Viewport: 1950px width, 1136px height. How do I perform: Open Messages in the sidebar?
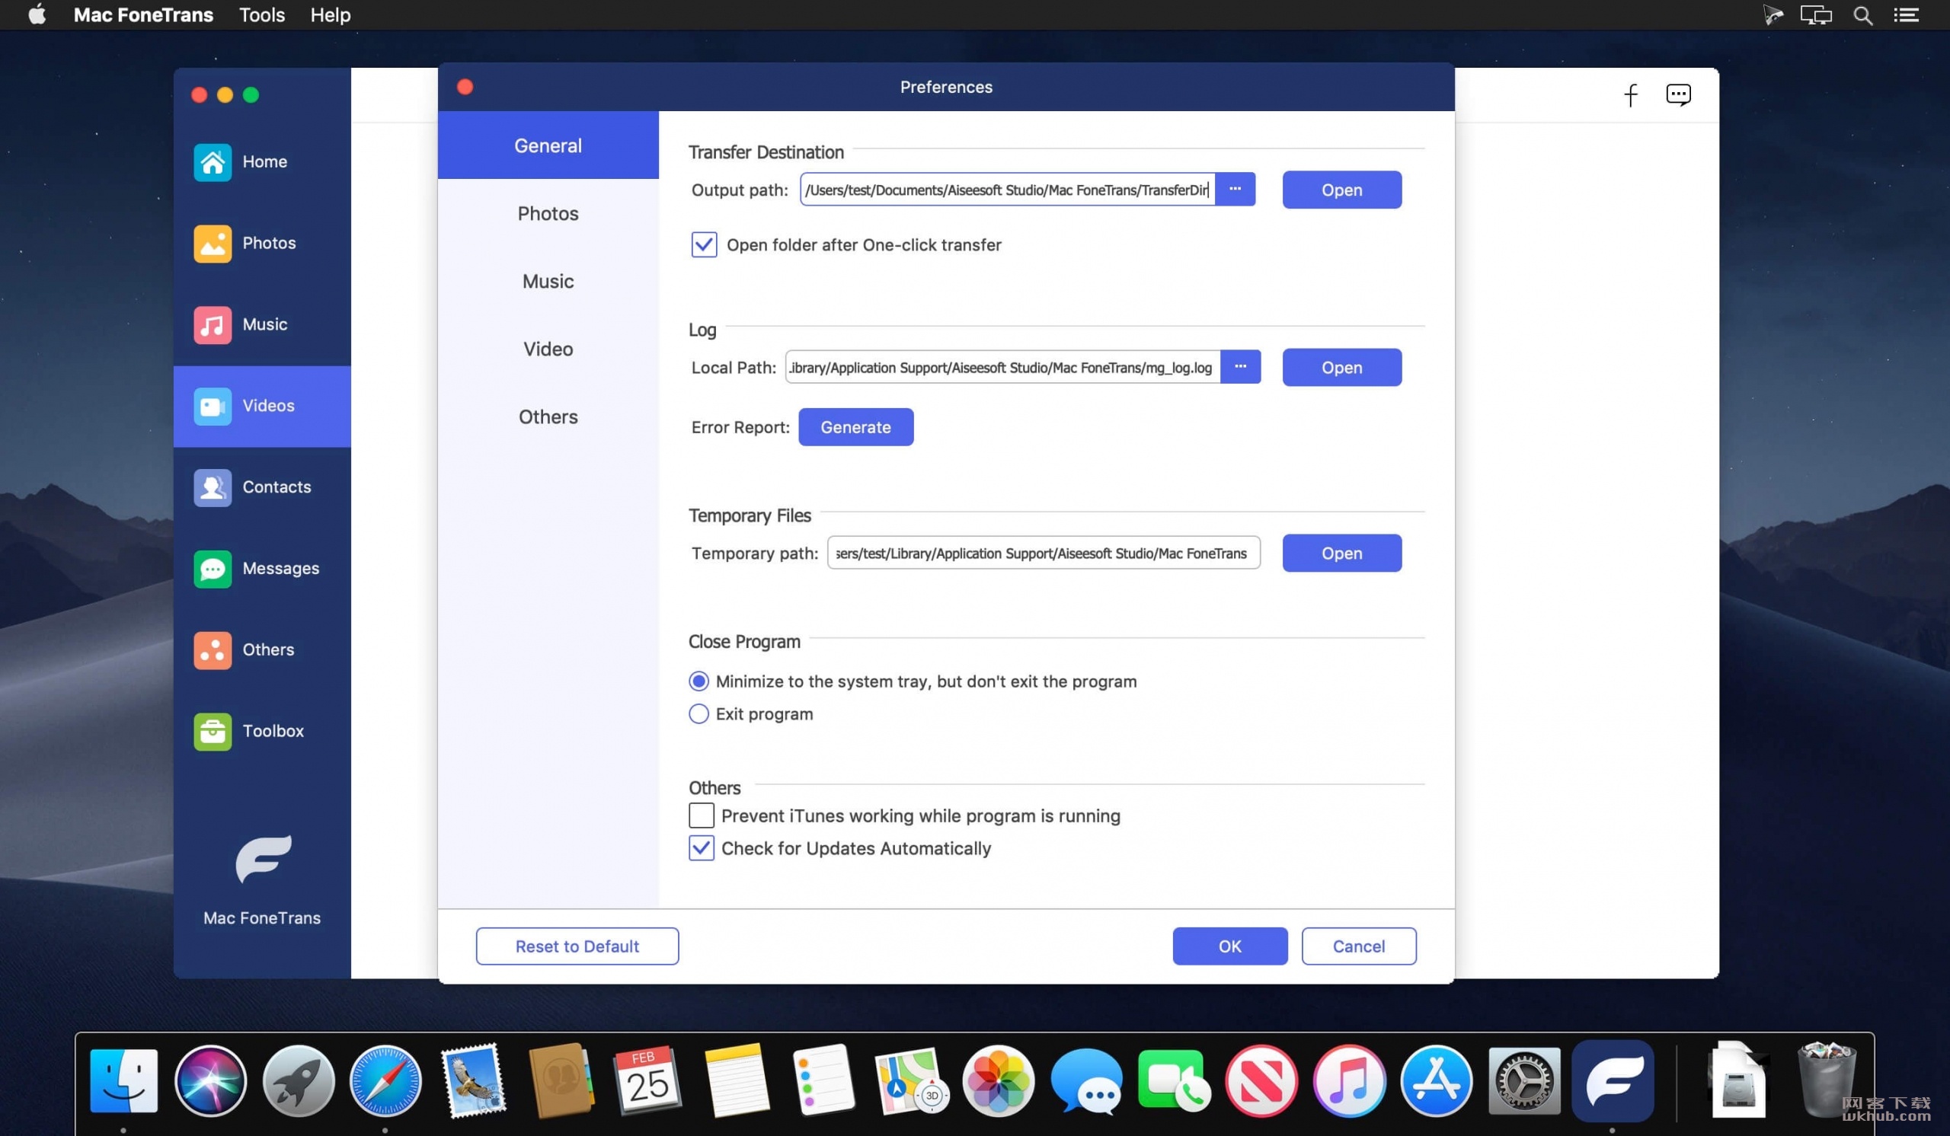click(261, 569)
